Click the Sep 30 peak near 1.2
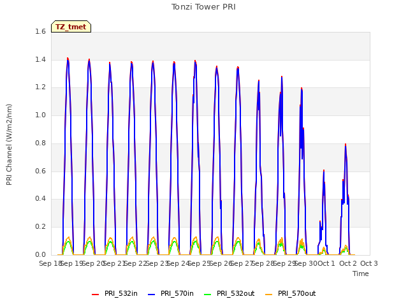This screenshot has width=408, height=306. 302,89
